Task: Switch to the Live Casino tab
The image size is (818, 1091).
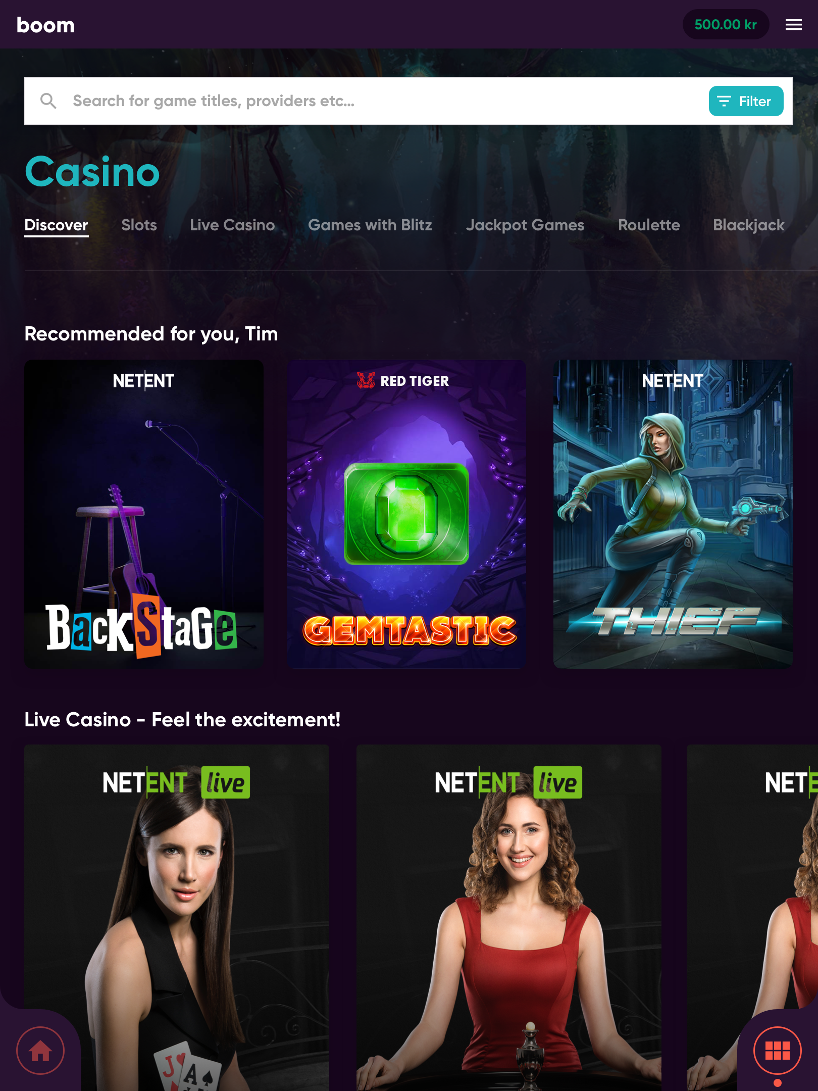Action: coord(232,225)
